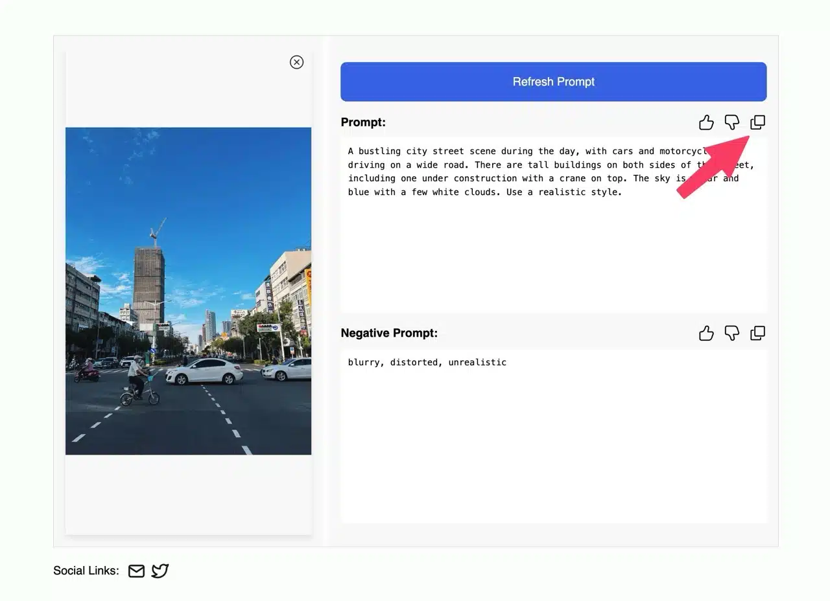Image resolution: width=830 pixels, height=601 pixels.
Task: Remove the uploaded image using the circled X
Action: click(296, 62)
